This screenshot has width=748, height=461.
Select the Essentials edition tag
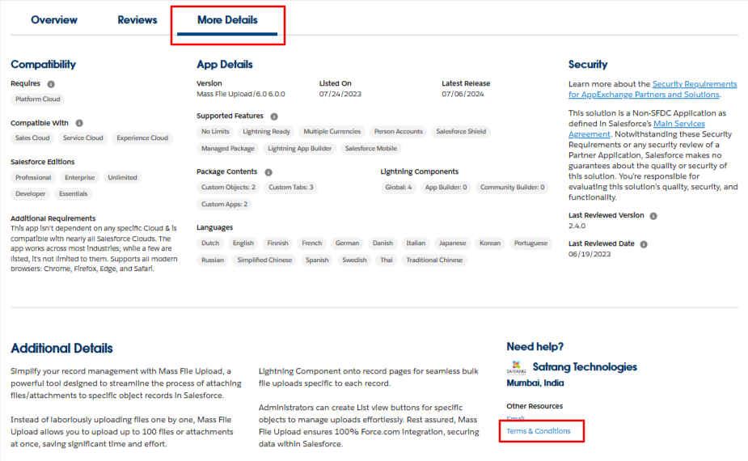tap(74, 194)
